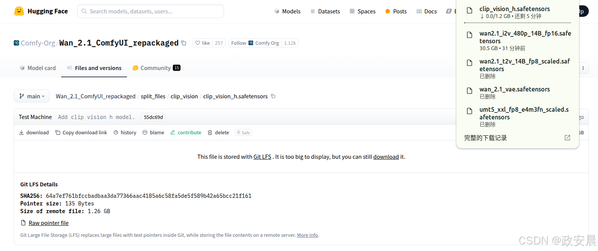Open the Test Machine author link
Image resolution: width=598 pixels, height=251 pixels.
(35, 117)
